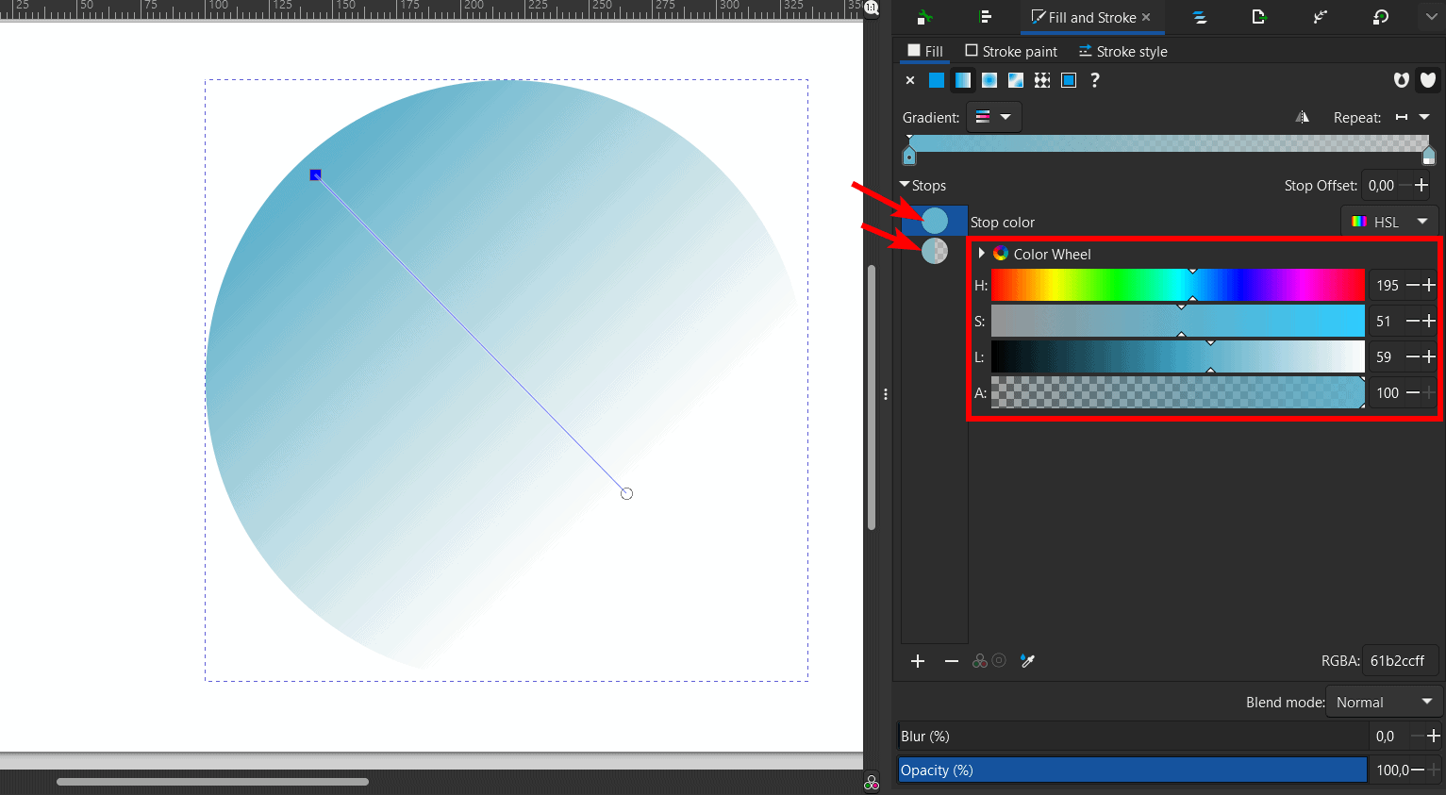Click the gradient start square handle on canvas
The width and height of the screenshot is (1446, 795).
316,174
